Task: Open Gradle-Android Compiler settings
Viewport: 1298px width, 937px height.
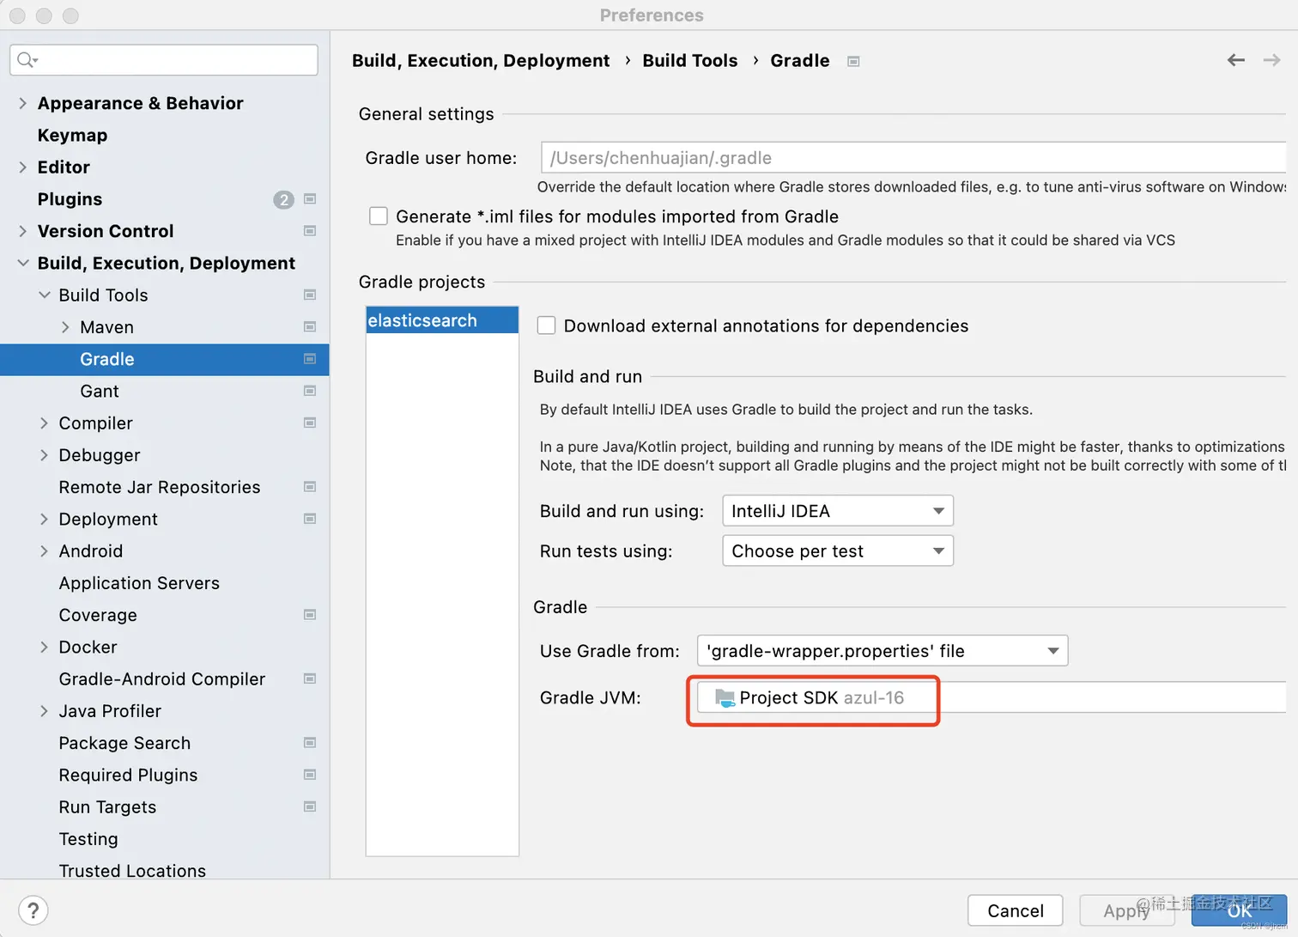Action: point(162,679)
